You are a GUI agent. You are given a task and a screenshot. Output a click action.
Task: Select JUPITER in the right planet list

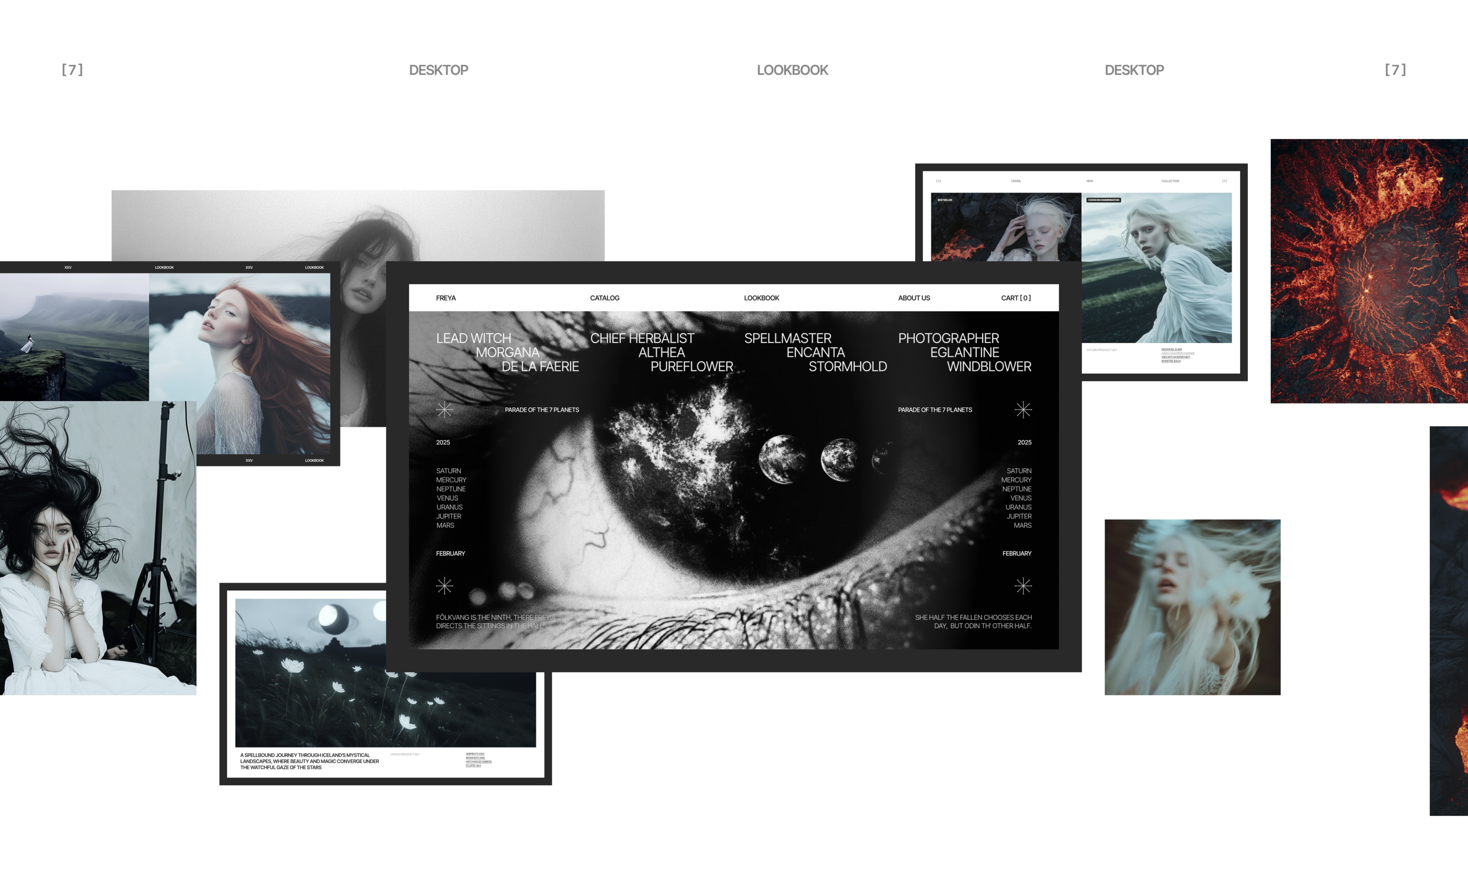click(x=1019, y=516)
